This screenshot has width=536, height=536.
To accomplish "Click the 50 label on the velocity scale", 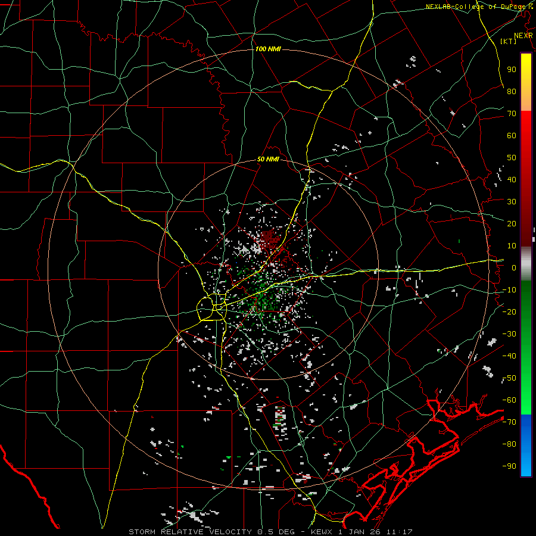I will coord(512,158).
